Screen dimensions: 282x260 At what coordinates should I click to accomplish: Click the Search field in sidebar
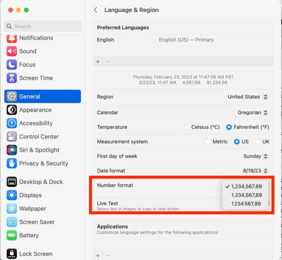tap(43, 26)
